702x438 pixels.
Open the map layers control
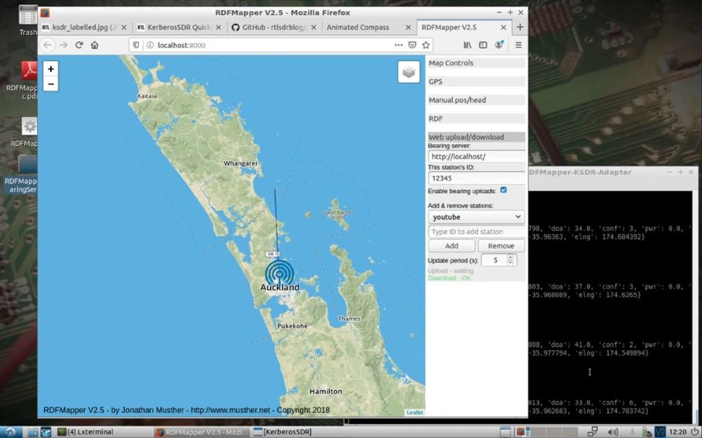coord(409,72)
